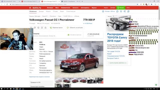Open saved searches icon in subheader
Image resolution: width=160 pixels, height=90 pixels.
coord(124,11)
